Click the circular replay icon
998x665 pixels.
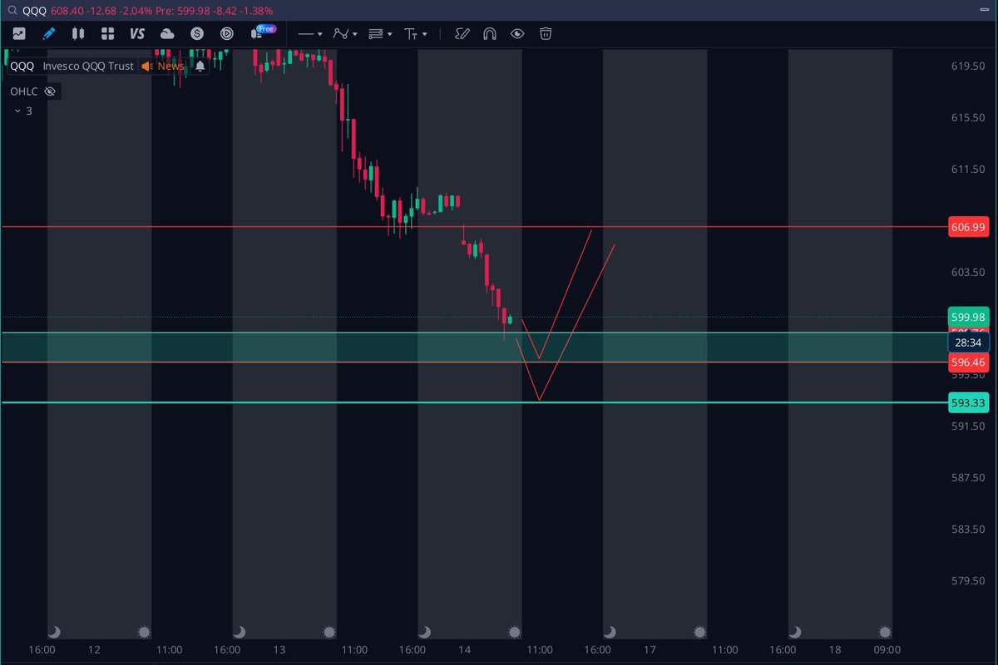[x=227, y=34]
